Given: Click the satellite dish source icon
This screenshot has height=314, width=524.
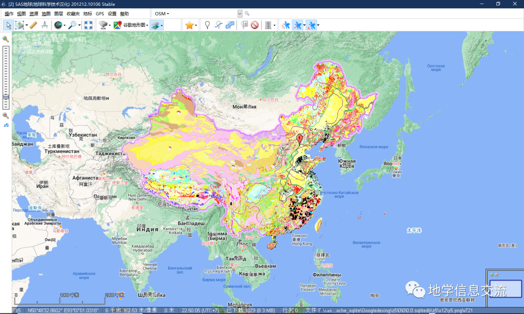Looking at the screenshot, I should pos(103,25).
